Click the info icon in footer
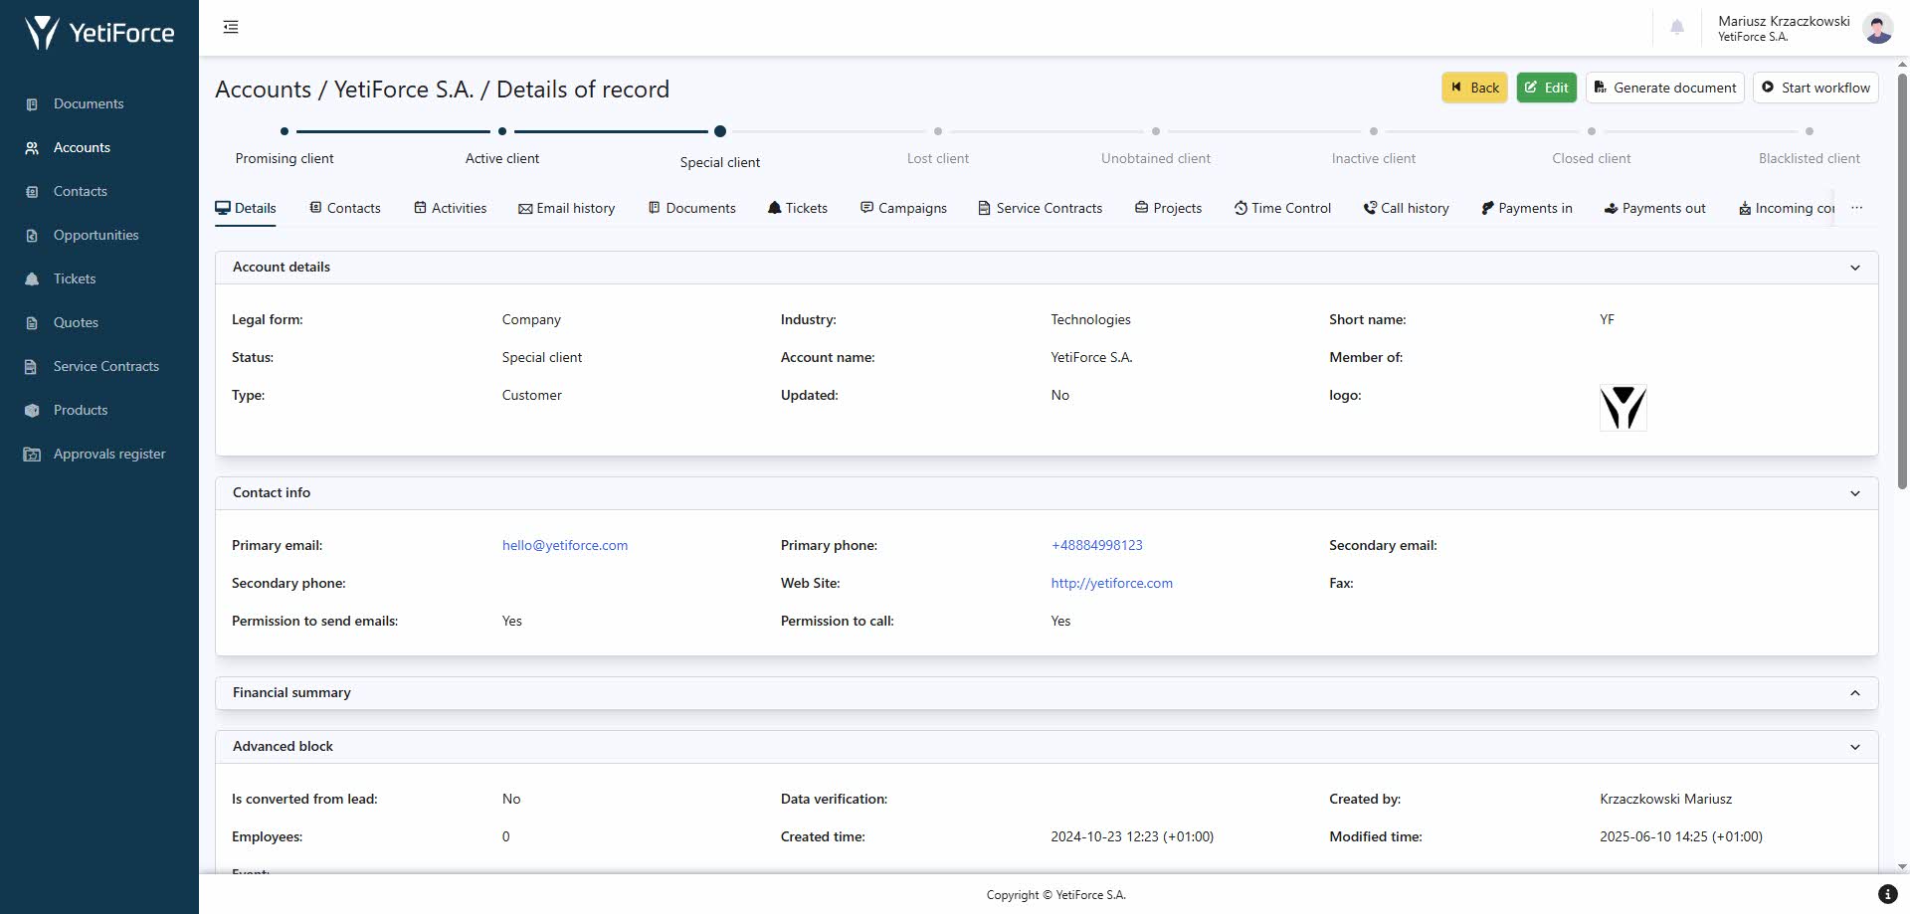The width and height of the screenshot is (1910, 914). tap(1887, 894)
